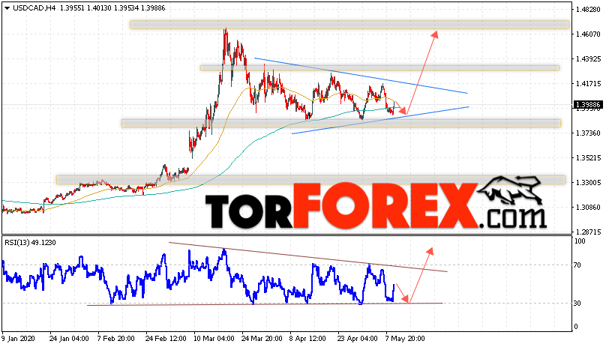Select the current price label 1.39886
The width and height of the screenshot is (606, 347).
click(587, 105)
